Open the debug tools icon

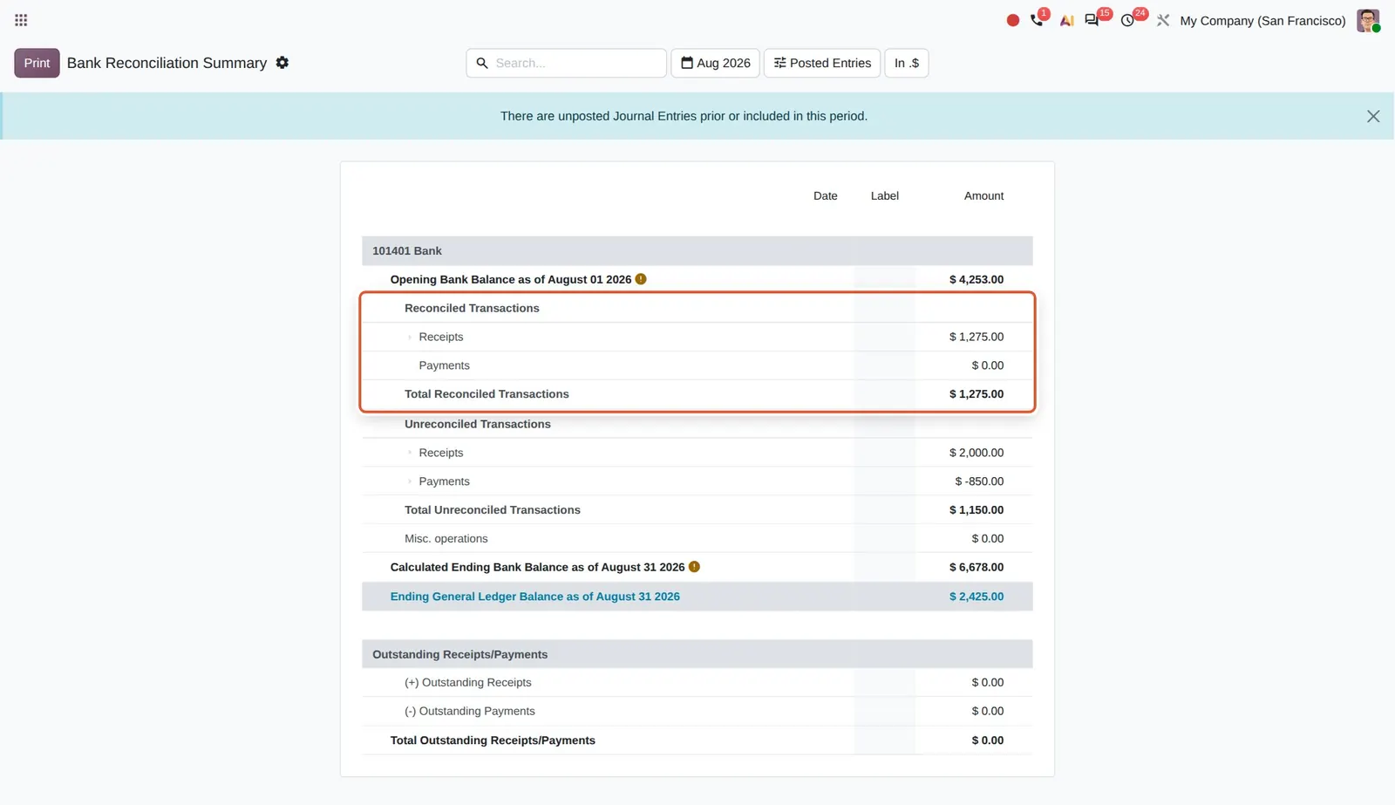tap(1163, 20)
